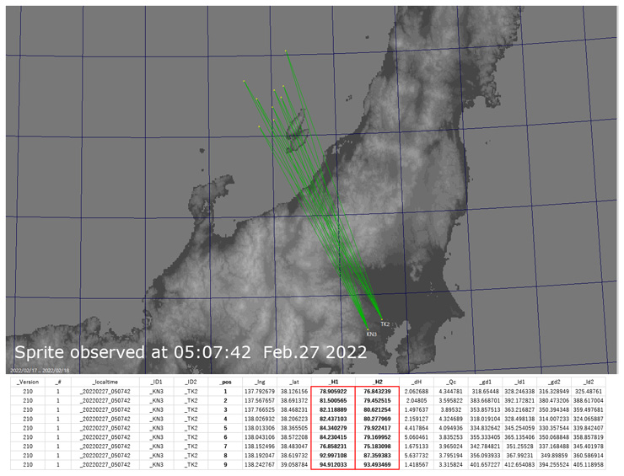Click ld1 value 328.246338

519,392
